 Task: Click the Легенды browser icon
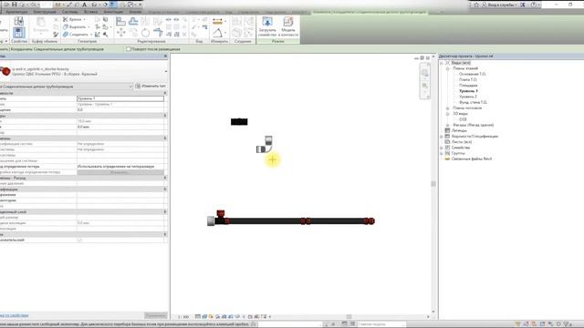coord(447,130)
